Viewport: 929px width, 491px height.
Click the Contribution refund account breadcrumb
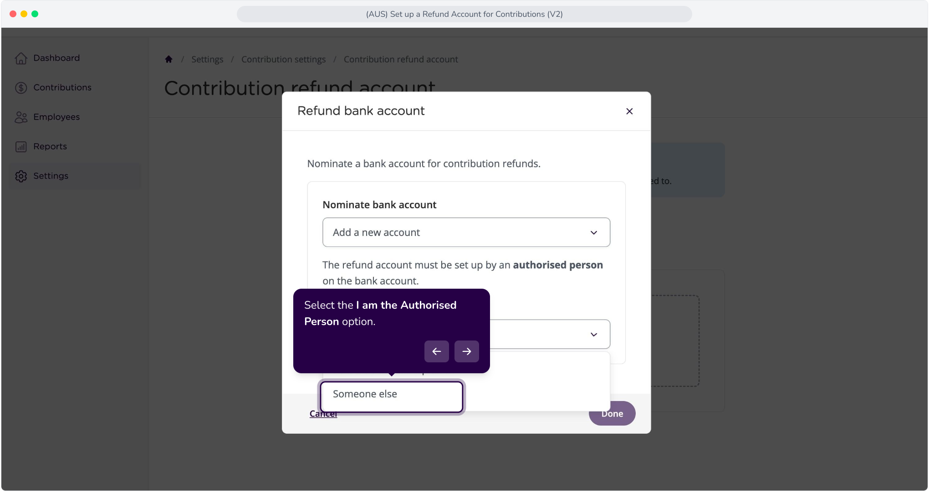(401, 60)
